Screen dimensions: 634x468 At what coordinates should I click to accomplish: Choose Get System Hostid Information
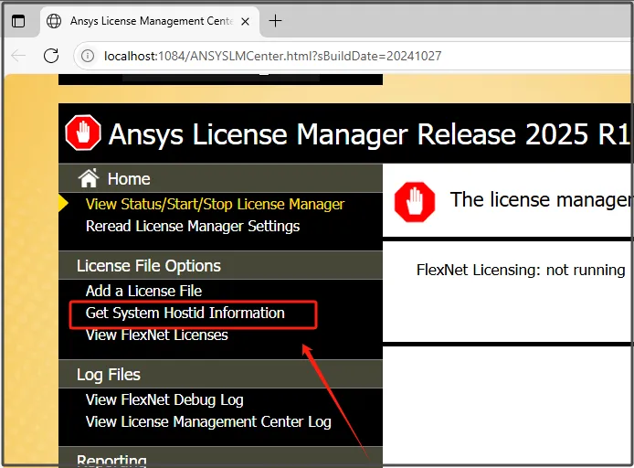point(185,314)
